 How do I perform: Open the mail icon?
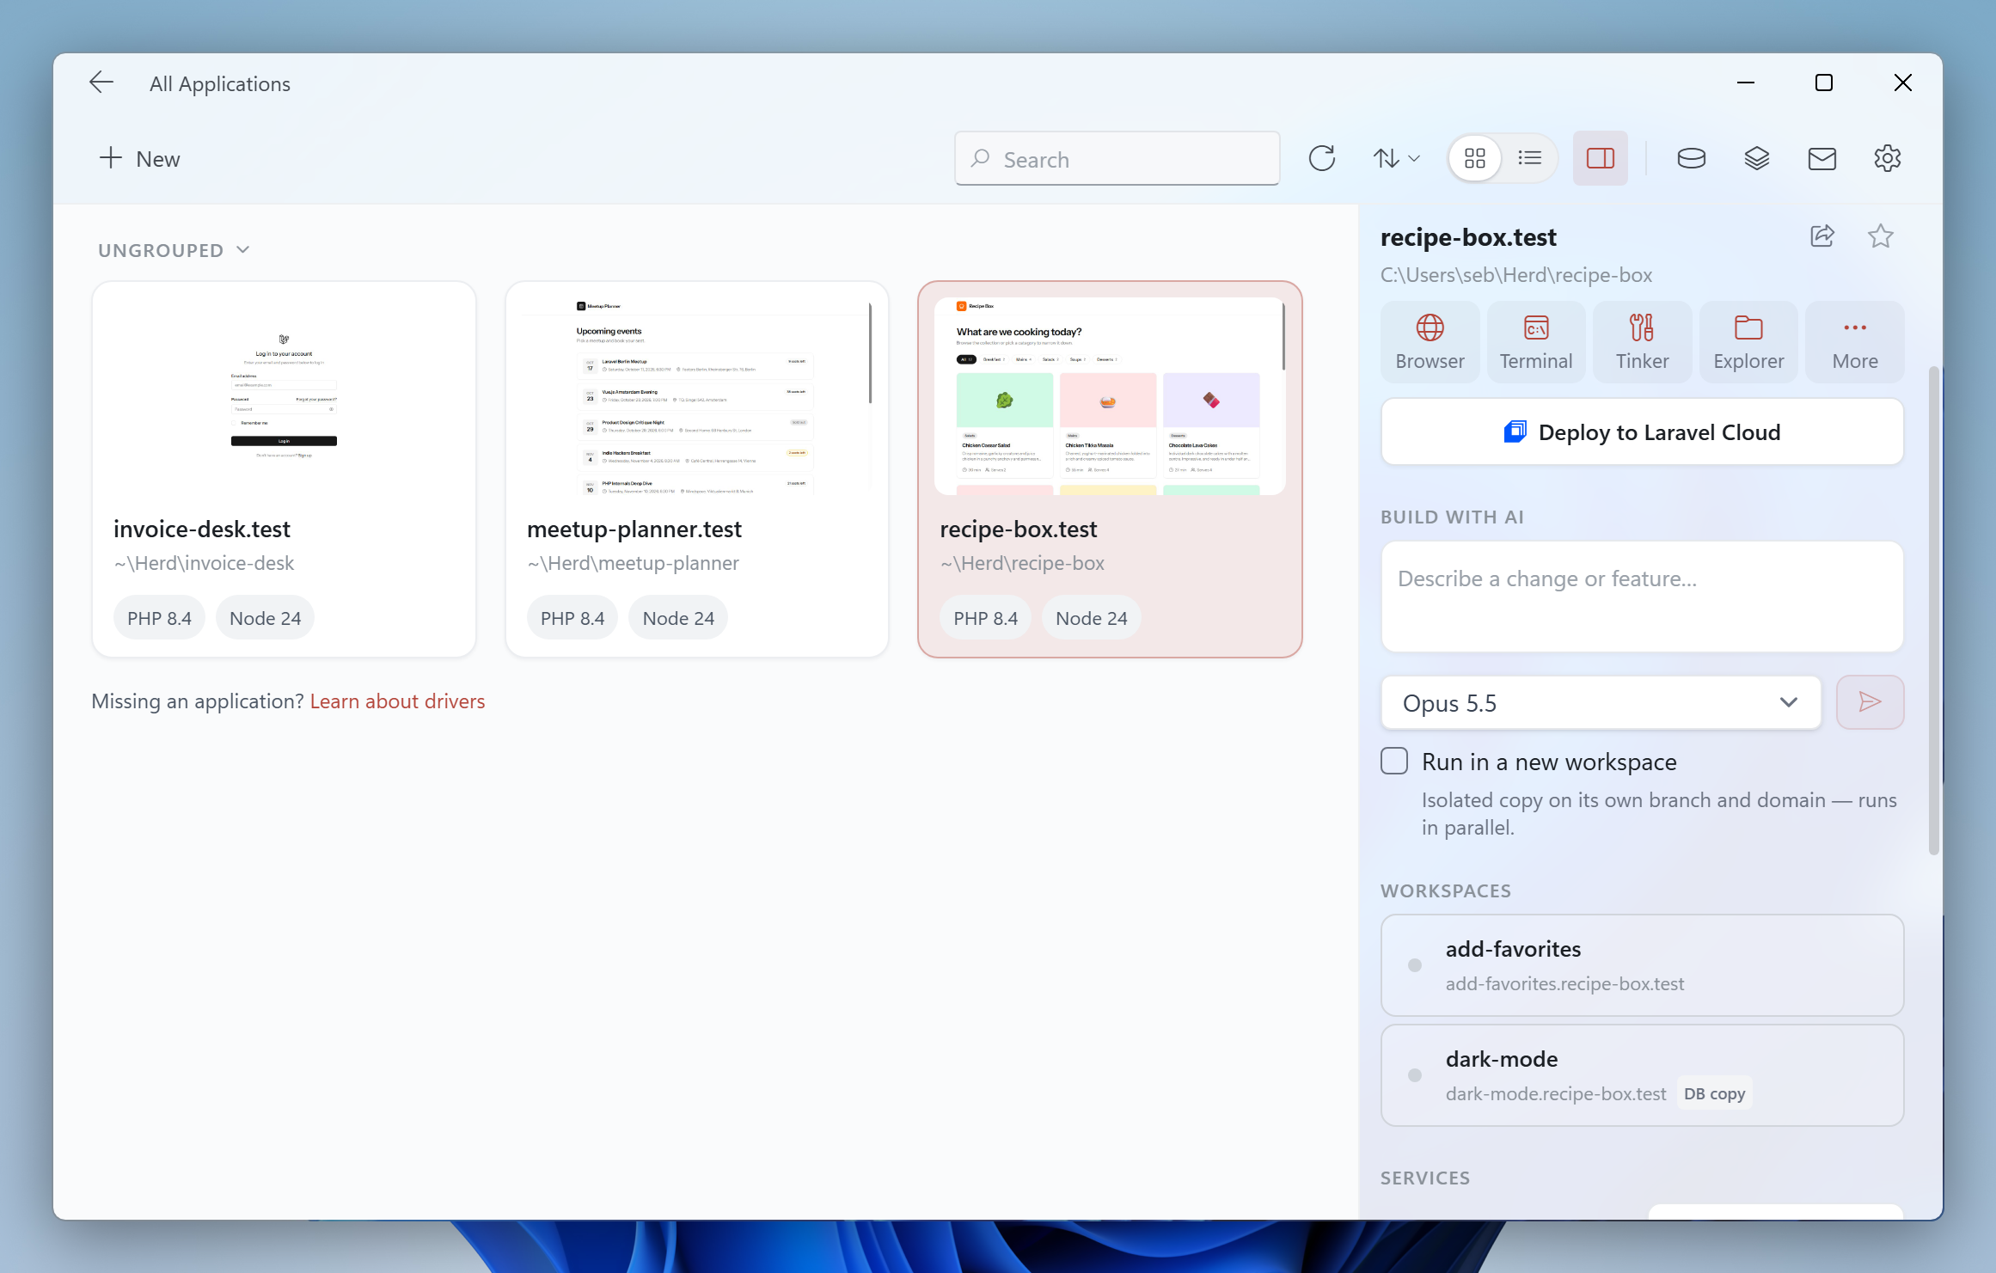1822,159
